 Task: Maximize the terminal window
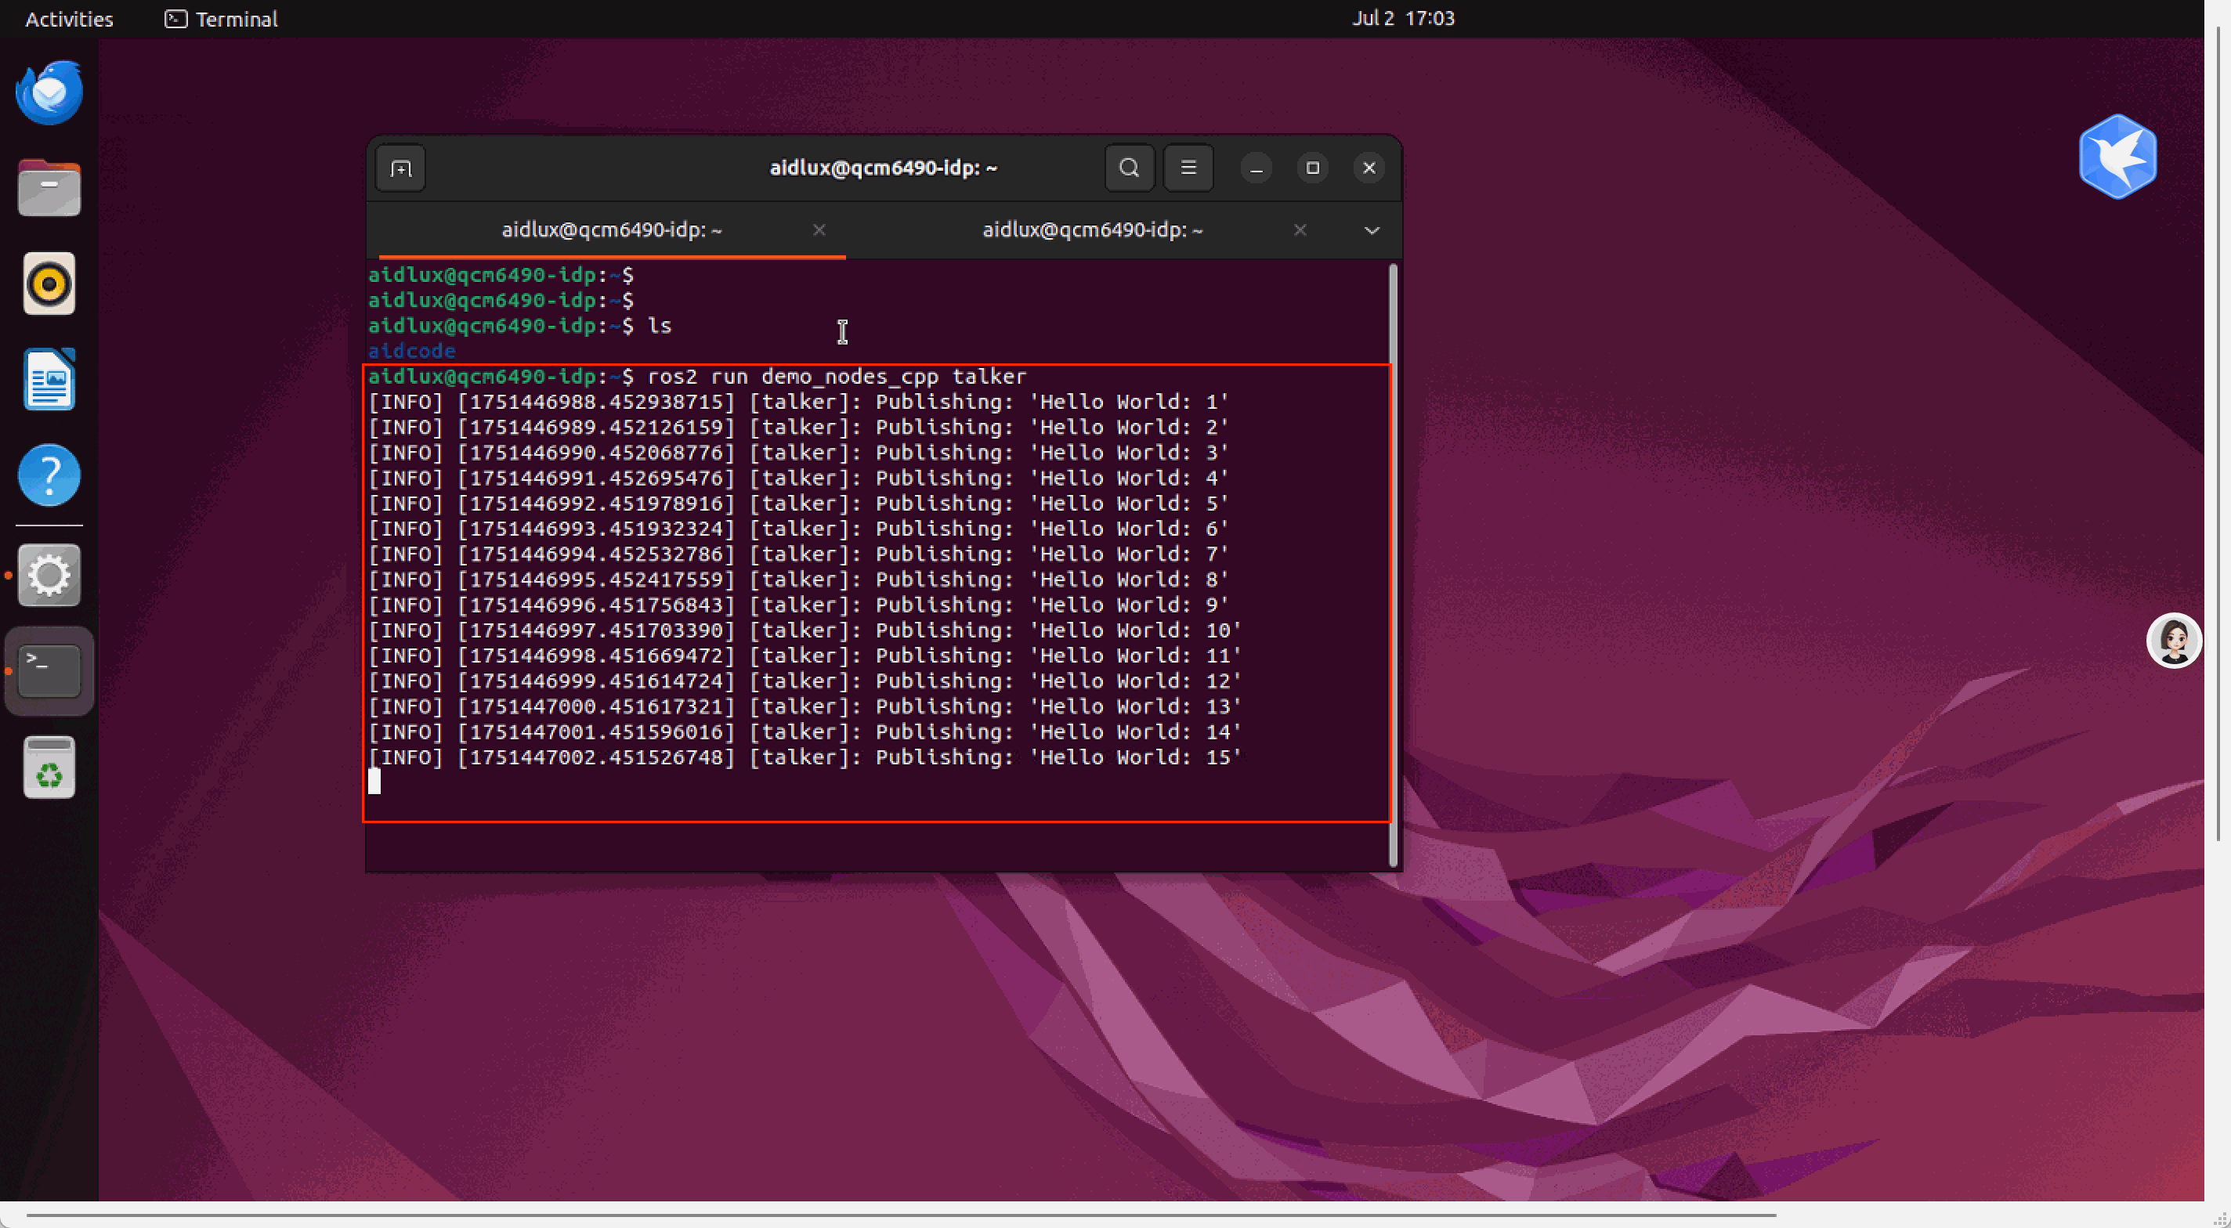coord(1313,168)
